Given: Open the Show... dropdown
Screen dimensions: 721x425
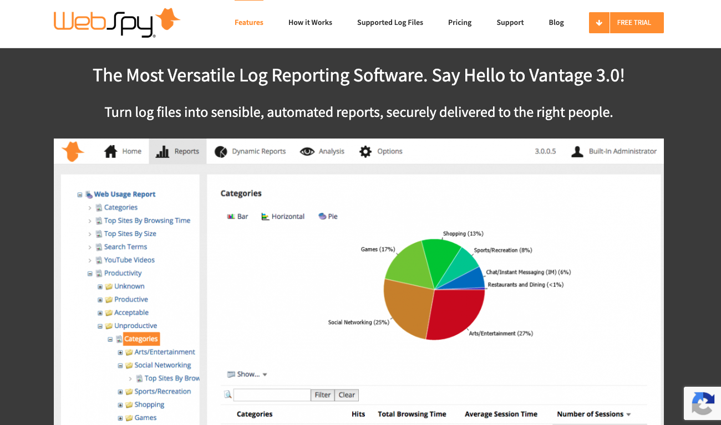Looking at the screenshot, I should coord(247,374).
